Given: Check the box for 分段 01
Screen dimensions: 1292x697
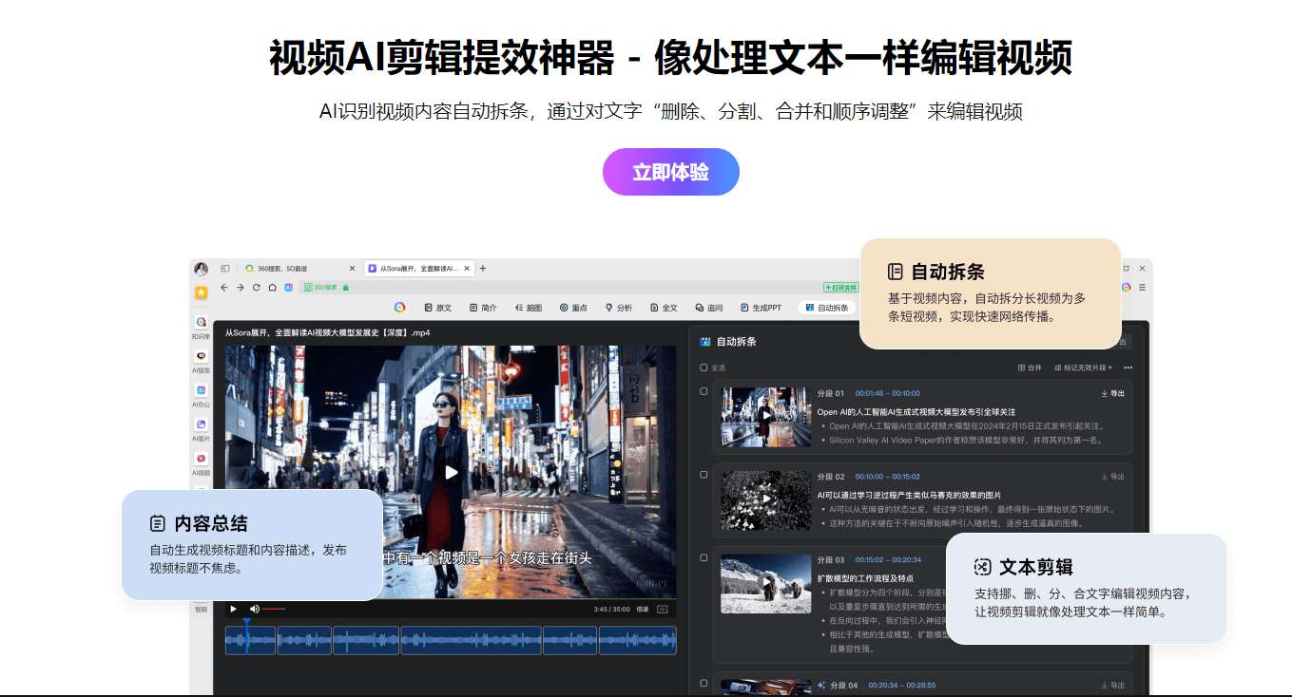Looking at the screenshot, I should pyautogui.click(x=704, y=390).
